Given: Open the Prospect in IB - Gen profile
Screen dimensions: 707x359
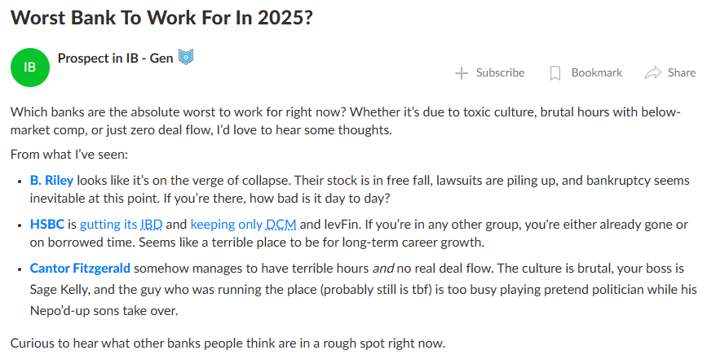Looking at the screenshot, I should pos(116,58).
